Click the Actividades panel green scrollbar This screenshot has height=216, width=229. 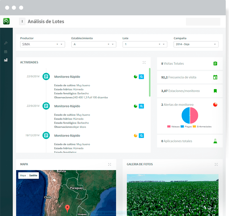click(x=150, y=82)
